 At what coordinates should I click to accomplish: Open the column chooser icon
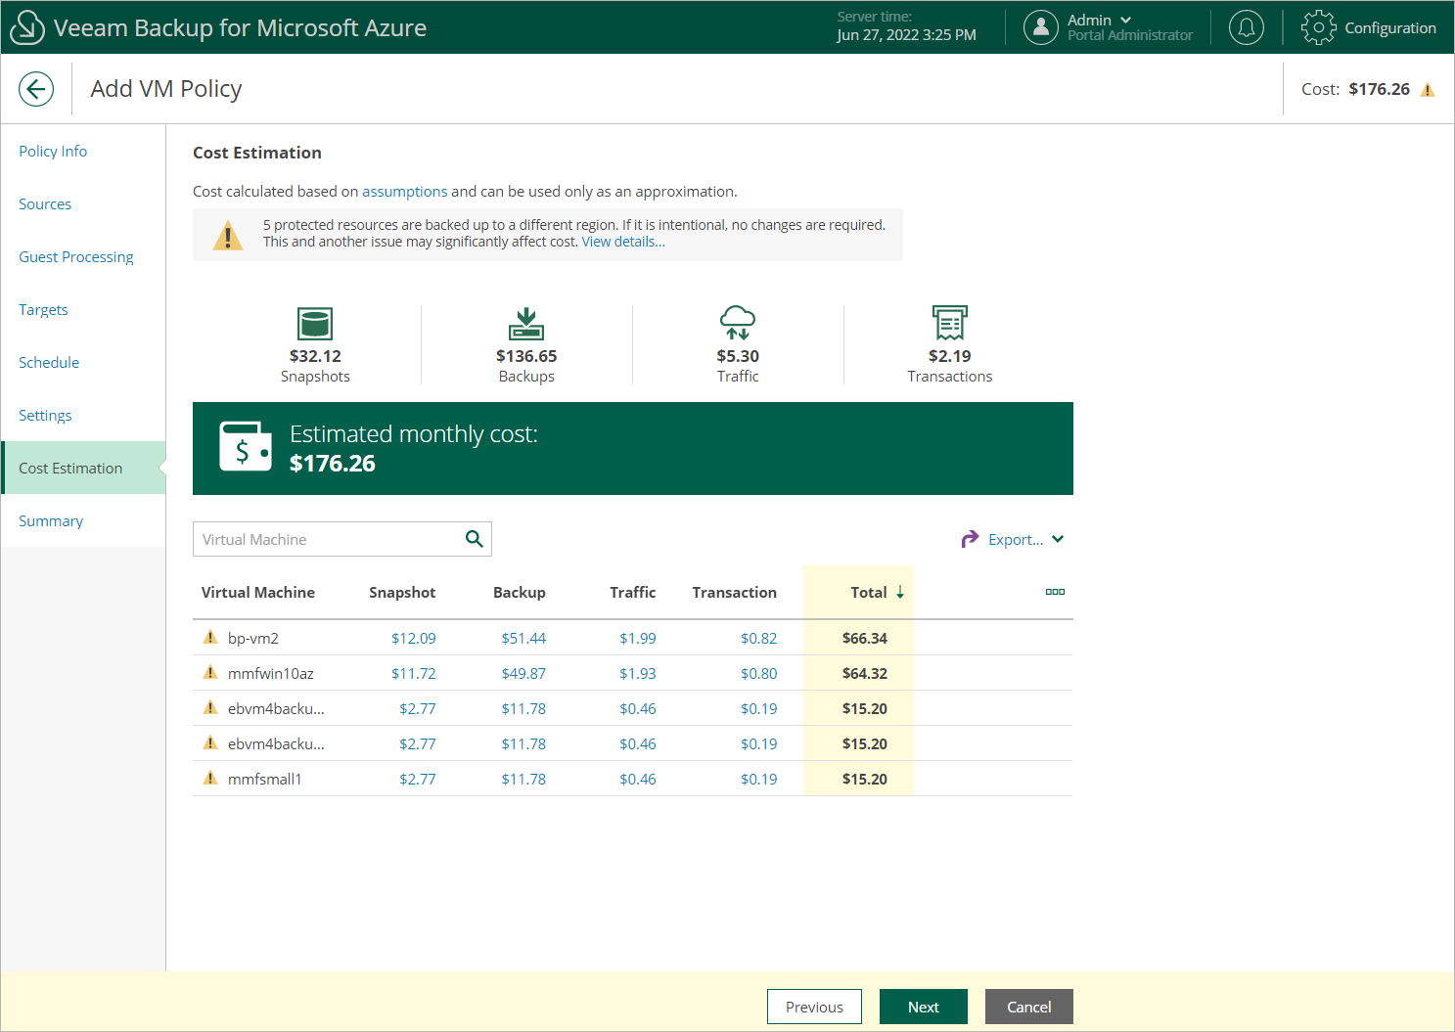[1055, 592]
